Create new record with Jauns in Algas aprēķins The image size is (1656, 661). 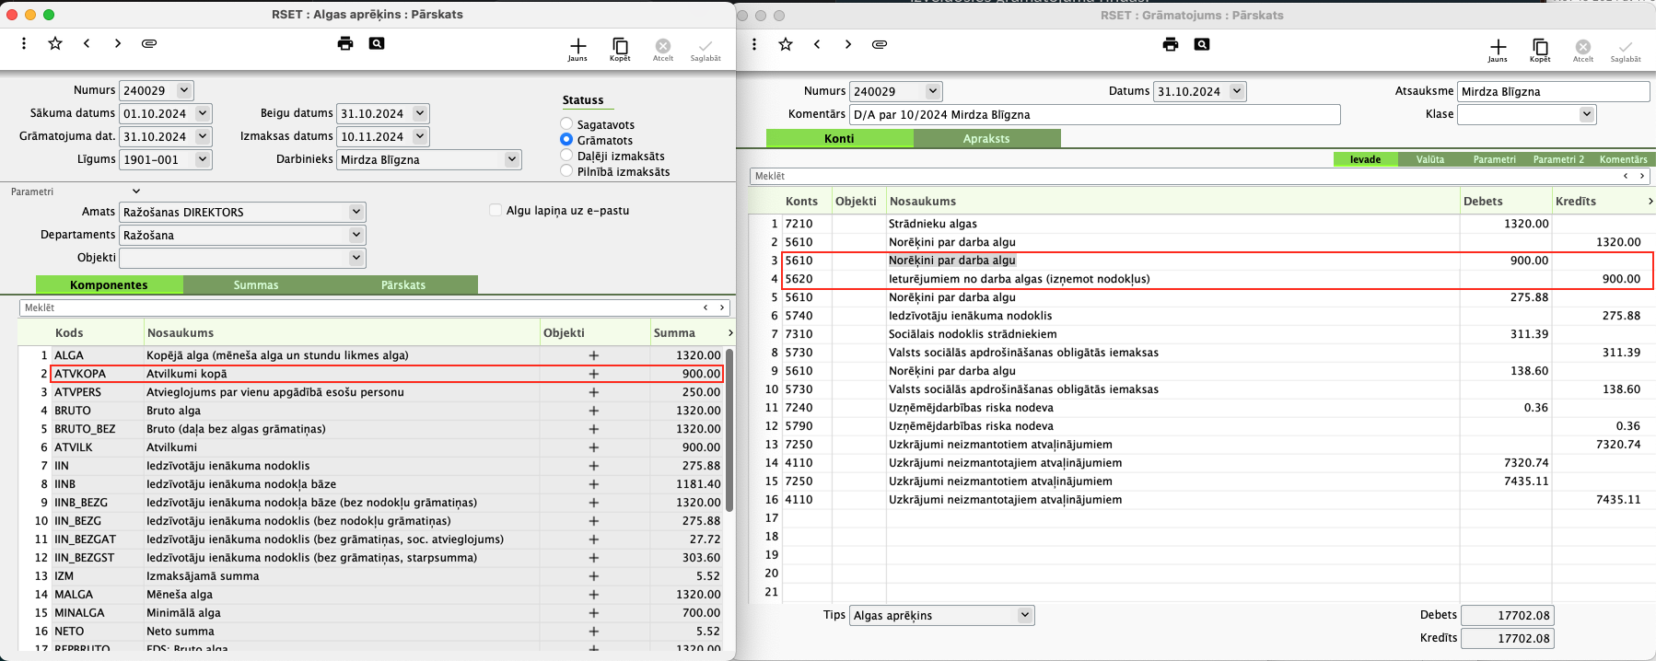click(577, 50)
